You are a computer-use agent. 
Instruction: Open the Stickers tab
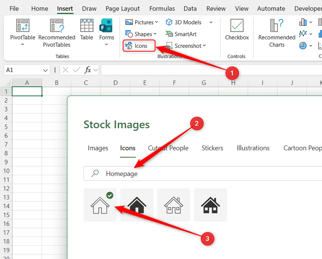212,148
